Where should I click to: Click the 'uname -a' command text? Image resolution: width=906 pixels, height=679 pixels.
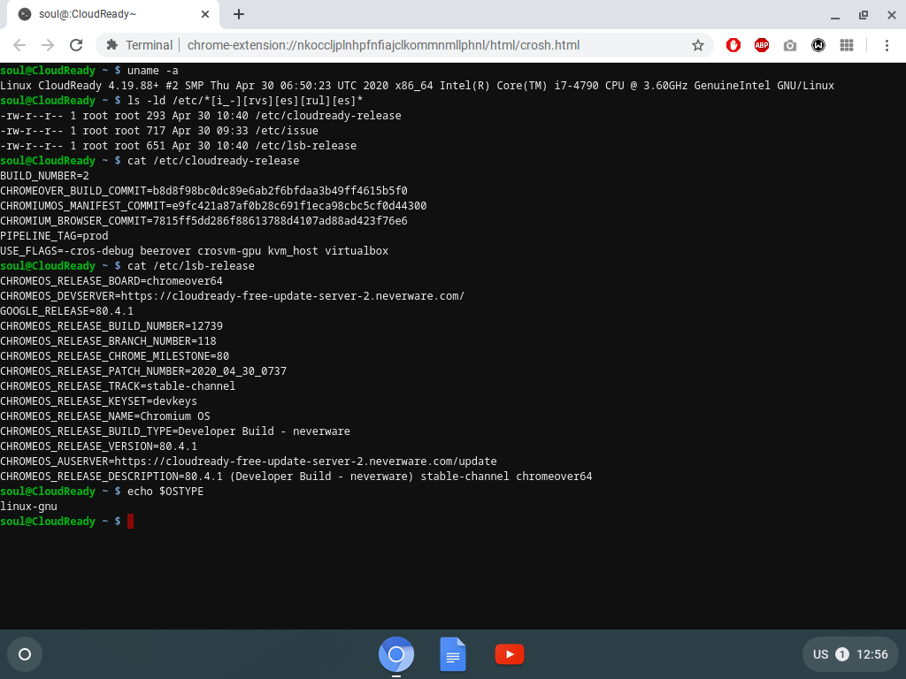[152, 71]
